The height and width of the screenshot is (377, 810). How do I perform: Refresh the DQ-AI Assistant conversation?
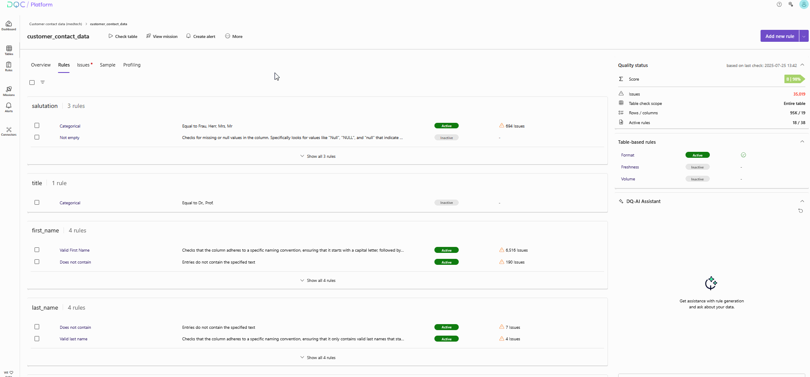coord(801,211)
